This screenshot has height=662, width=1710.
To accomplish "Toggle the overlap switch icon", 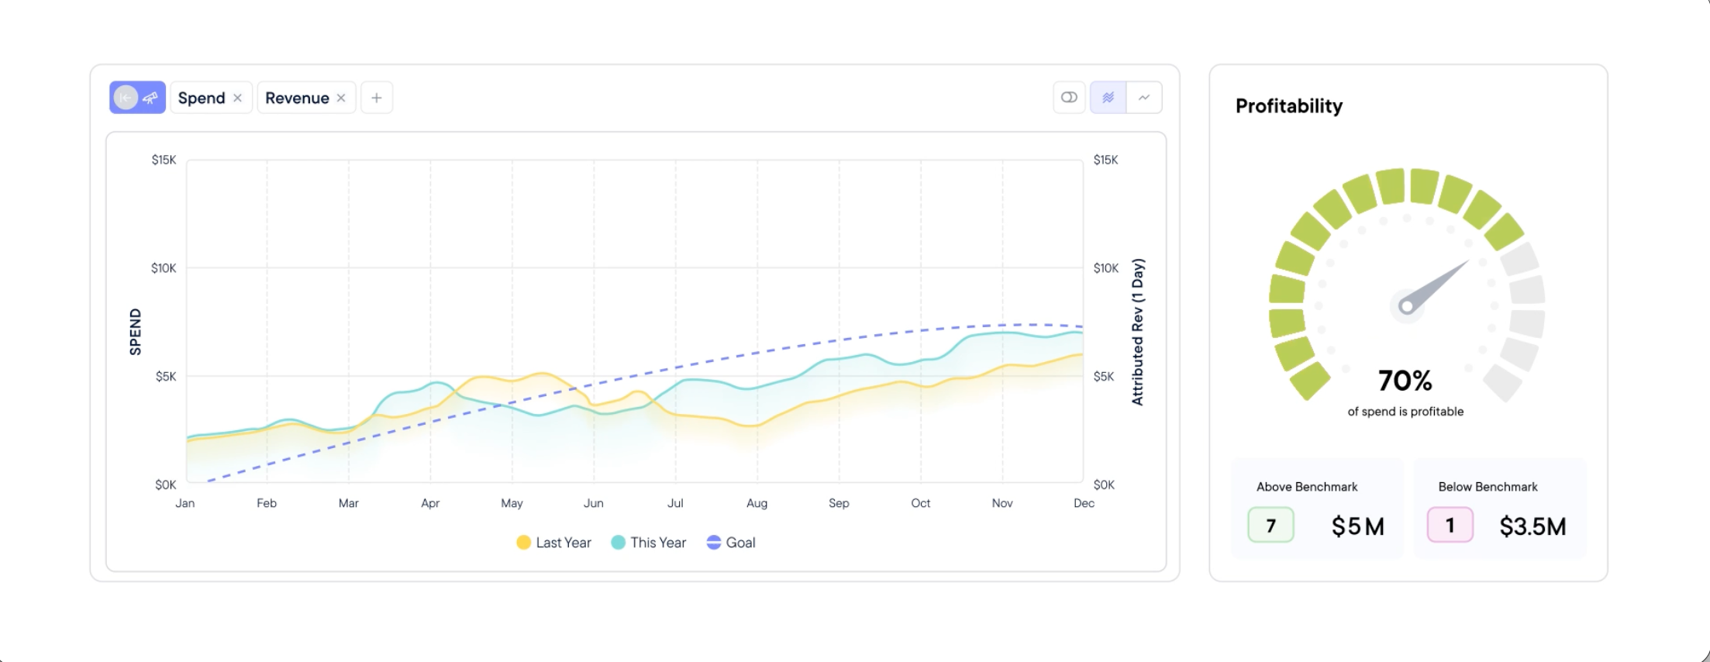I will coord(1069,98).
